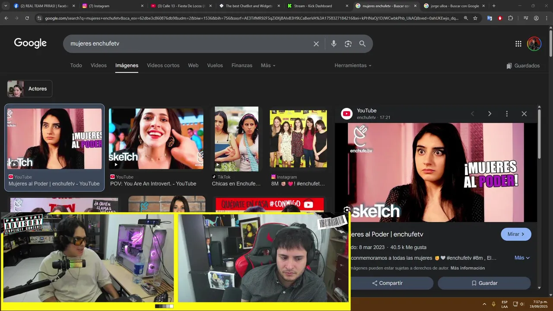Image resolution: width=553 pixels, height=311 pixels.
Task: Open Más información copyright link
Action: pos(467,268)
